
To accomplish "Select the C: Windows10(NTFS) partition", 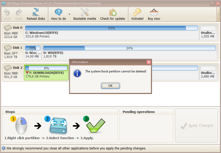I will pyautogui.click(x=111, y=32).
